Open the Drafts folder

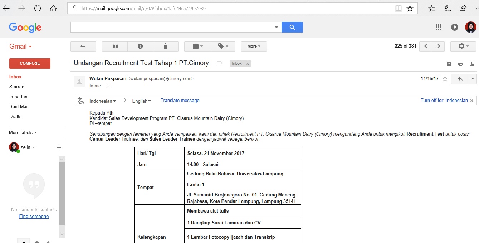click(x=15, y=116)
